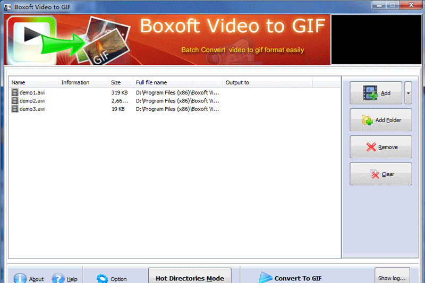Open Help
The image size is (425, 283).
click(x=64, y=279)
